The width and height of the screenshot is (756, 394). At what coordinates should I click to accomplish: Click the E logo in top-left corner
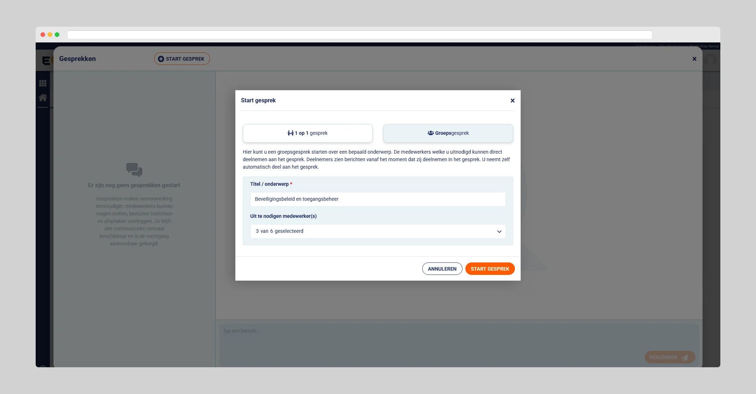click(x=46, y=61)
